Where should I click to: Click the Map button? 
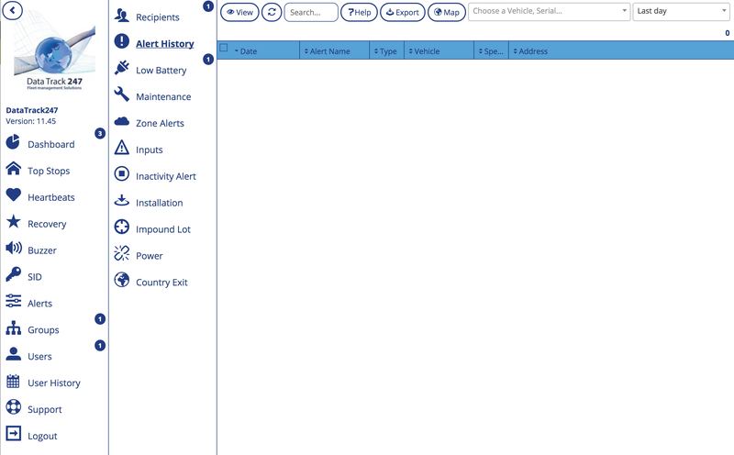(x=447, y=12)
